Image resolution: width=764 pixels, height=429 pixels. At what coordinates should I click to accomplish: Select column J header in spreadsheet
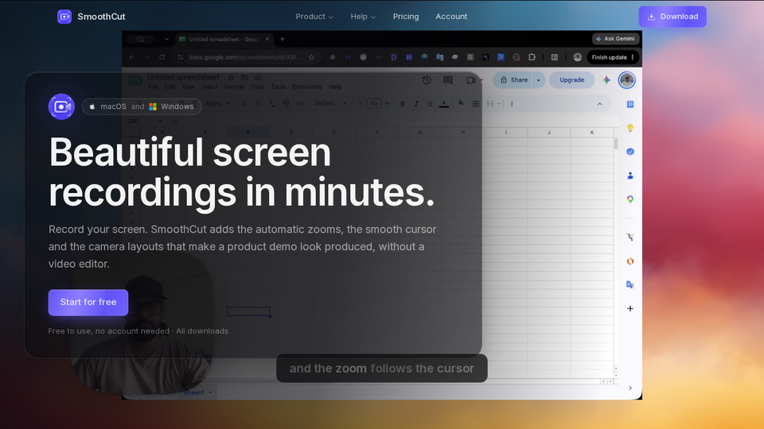coord(549,133)
